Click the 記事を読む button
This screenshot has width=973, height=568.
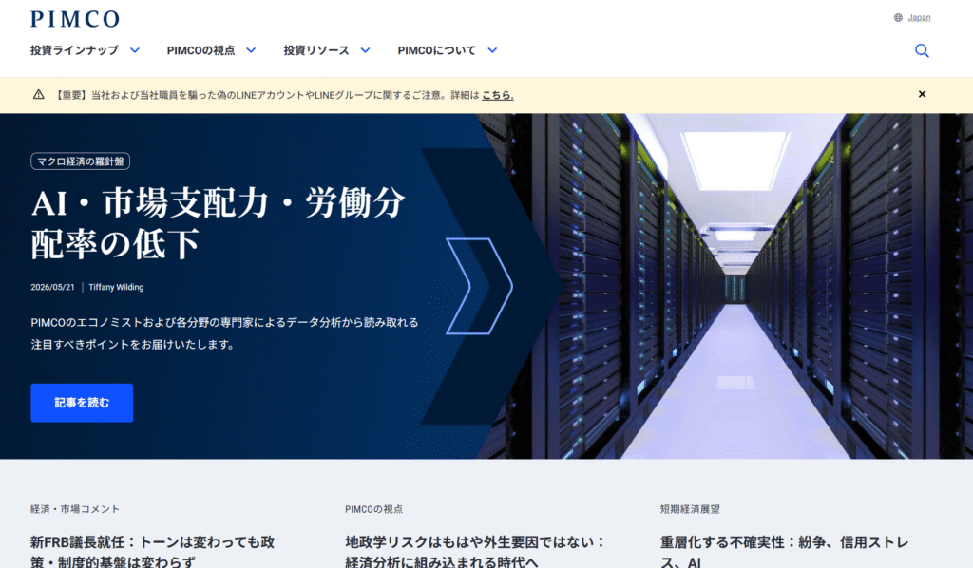tap(82, 403)
